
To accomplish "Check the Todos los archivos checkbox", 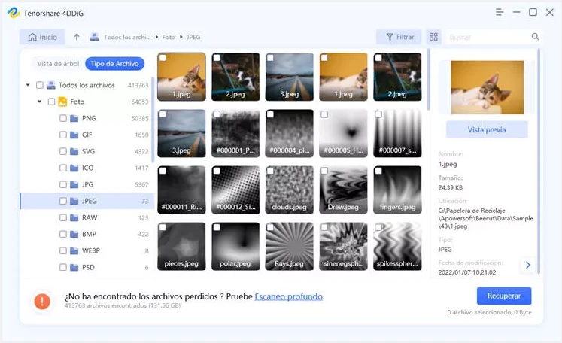I will click(39, 85).
